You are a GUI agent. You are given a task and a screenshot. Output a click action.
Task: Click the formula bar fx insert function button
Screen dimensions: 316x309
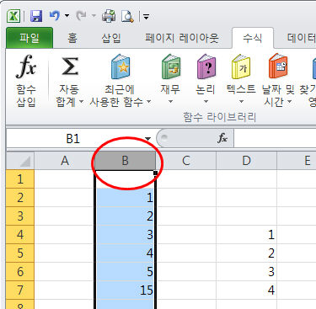click(x=222, y=138)
